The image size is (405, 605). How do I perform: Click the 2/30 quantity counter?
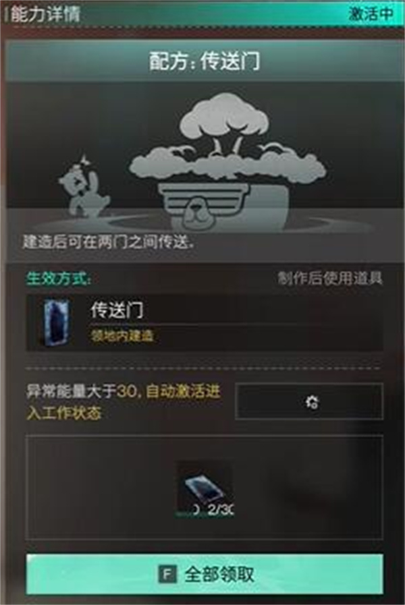[221, 509]
